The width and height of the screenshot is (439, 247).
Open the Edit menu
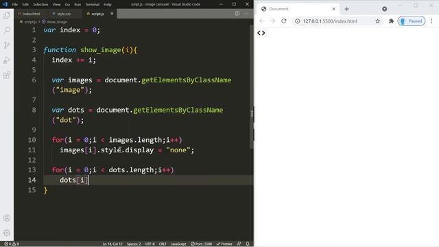25,5
